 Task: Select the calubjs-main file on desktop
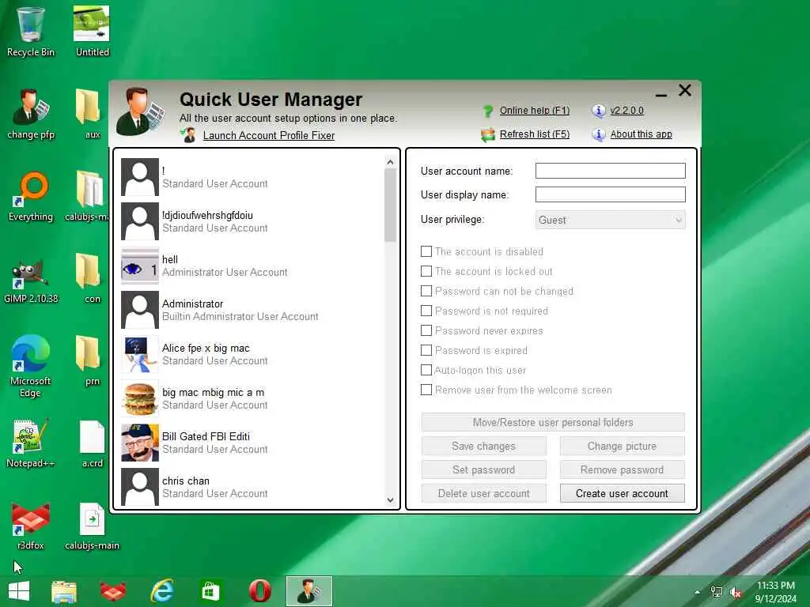point(92,526)
